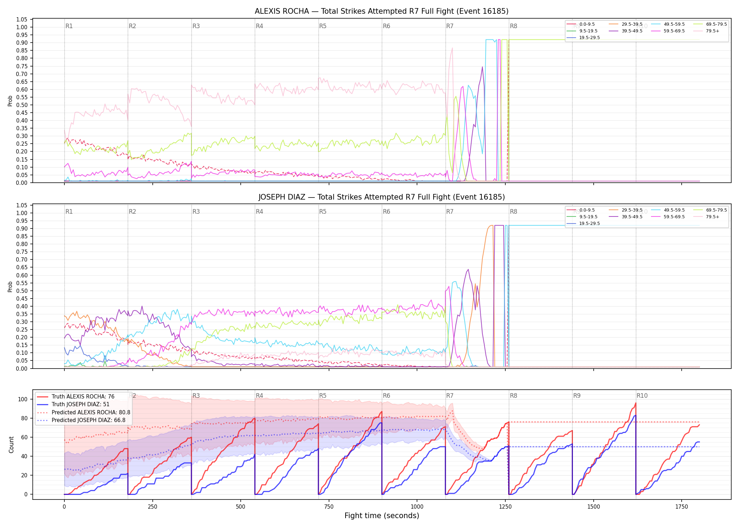The width and height of the screenshot is (739, 528).
Task: Click the 0.50 tick on Joseph Diaz Prob axis
Action: (22, 291)
